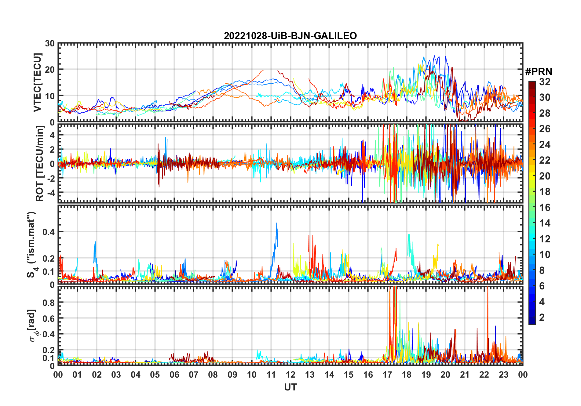
Task: Click colorbar tick label 16
Action: point(545,208)
